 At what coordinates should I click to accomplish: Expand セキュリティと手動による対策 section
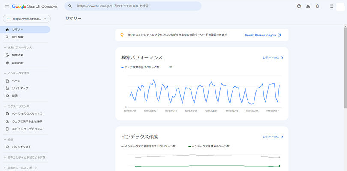click(4, 157)
